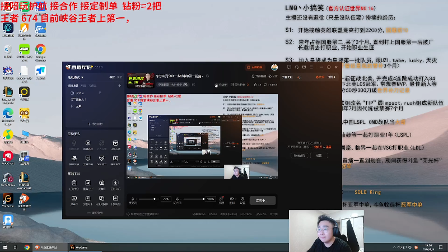
Task: Click the orange button in companion title bar
Action: pos(255,67)
